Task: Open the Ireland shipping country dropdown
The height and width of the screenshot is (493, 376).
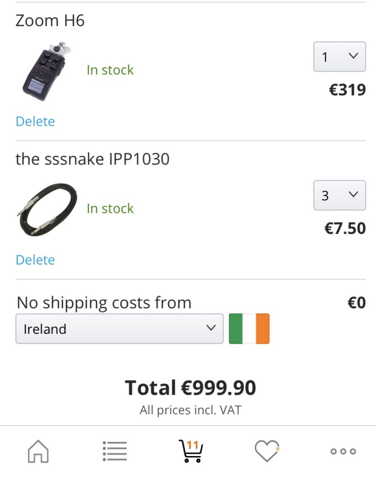Action: click(119, 329)
